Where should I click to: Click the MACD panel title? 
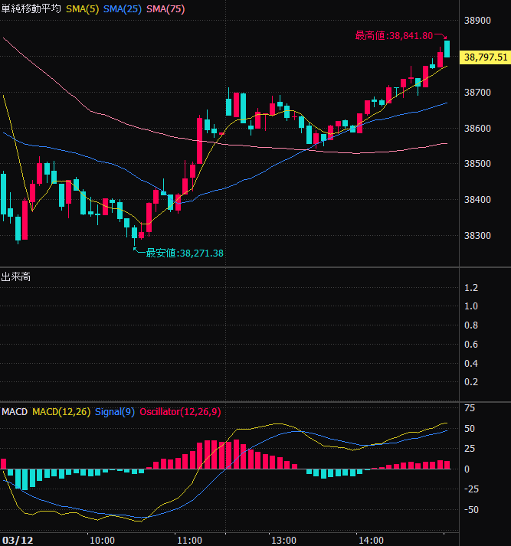click(x=15, y=412)
